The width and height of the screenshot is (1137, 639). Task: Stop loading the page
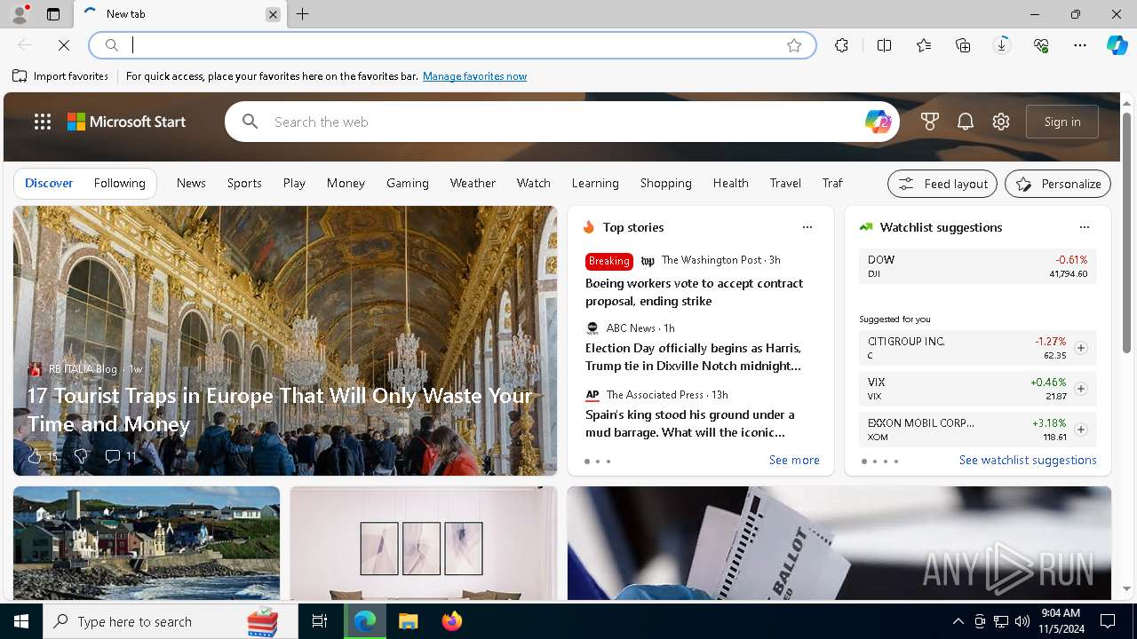pos(64,45)
